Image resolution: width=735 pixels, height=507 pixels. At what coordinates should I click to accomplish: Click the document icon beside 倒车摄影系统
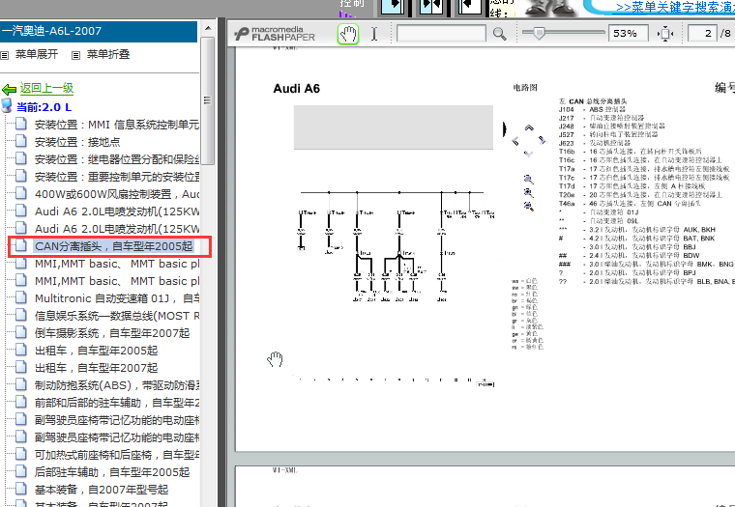pyautogui.click(x=20, y=333)
